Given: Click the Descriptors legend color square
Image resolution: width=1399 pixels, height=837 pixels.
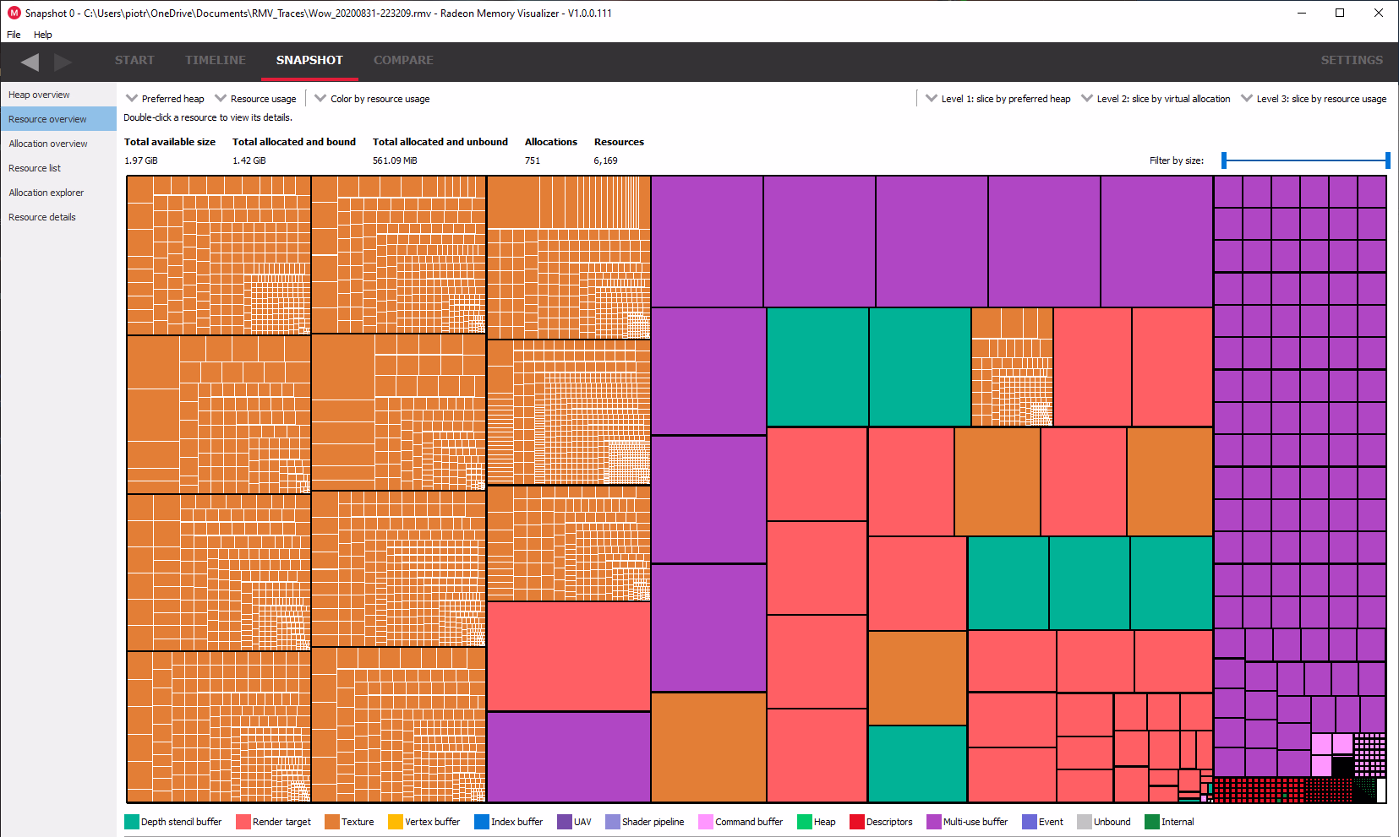Looking at the screenshot, I should (x=857, y=822).
